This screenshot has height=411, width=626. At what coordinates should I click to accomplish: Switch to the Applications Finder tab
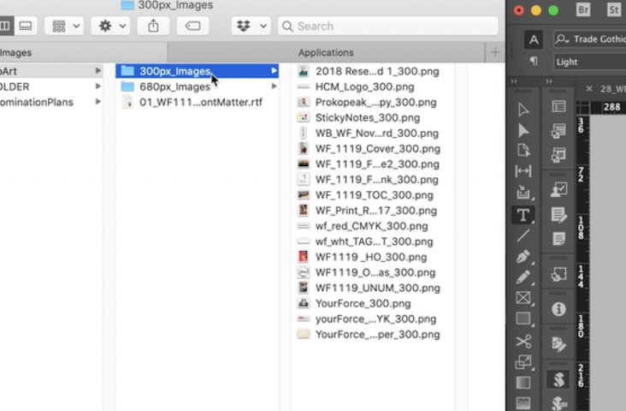326,52
